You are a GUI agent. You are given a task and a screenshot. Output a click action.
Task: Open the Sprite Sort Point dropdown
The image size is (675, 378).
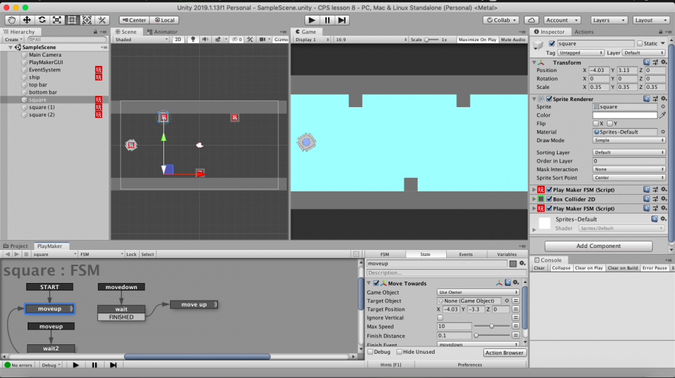click(x=629, y=178)
